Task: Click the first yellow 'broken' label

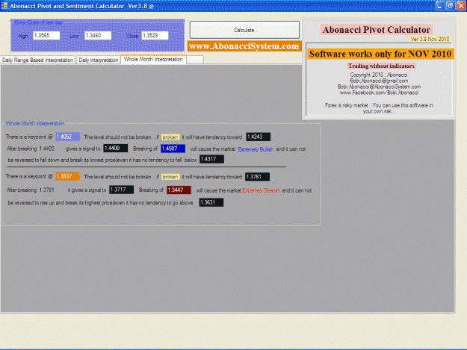Action: click(x=170, y=137)
